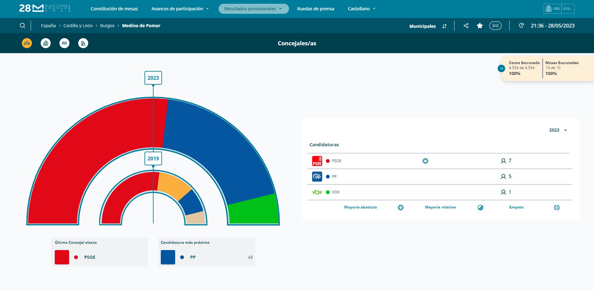Share this results page
594x291 pixels.
click(x=466, y=26)
